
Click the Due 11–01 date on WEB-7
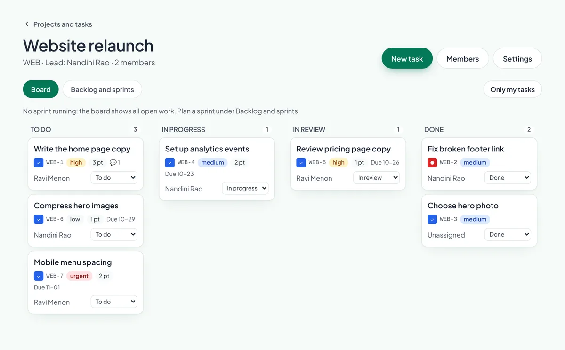pyautogui.click(x=47, y=287)
